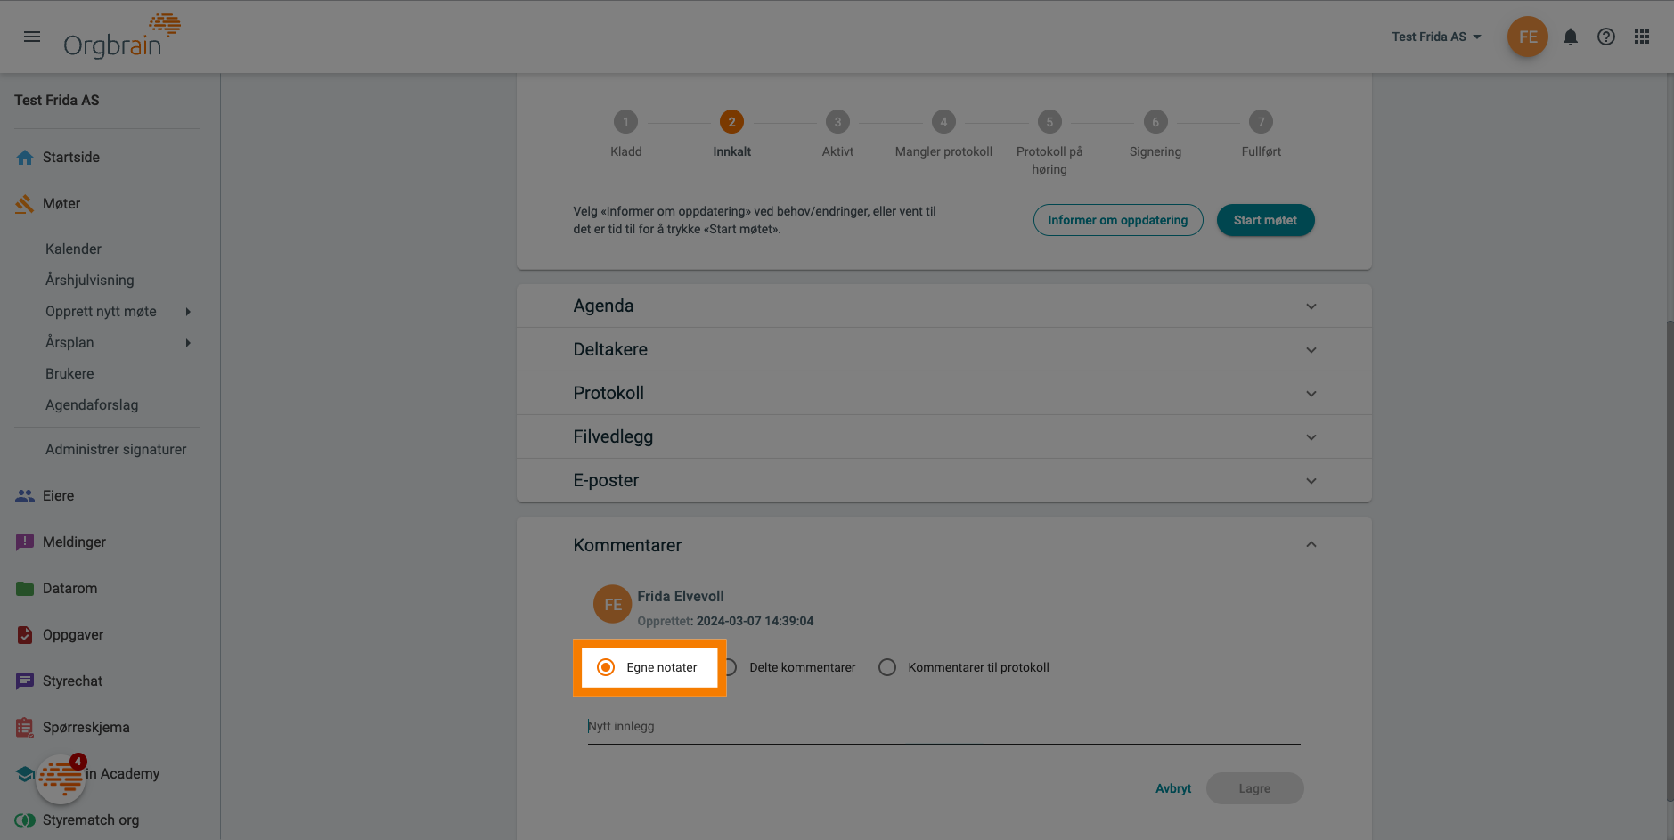Select step 3 Aktivt in stepper
Screen dimensions: 1674x840
(837, 122)
